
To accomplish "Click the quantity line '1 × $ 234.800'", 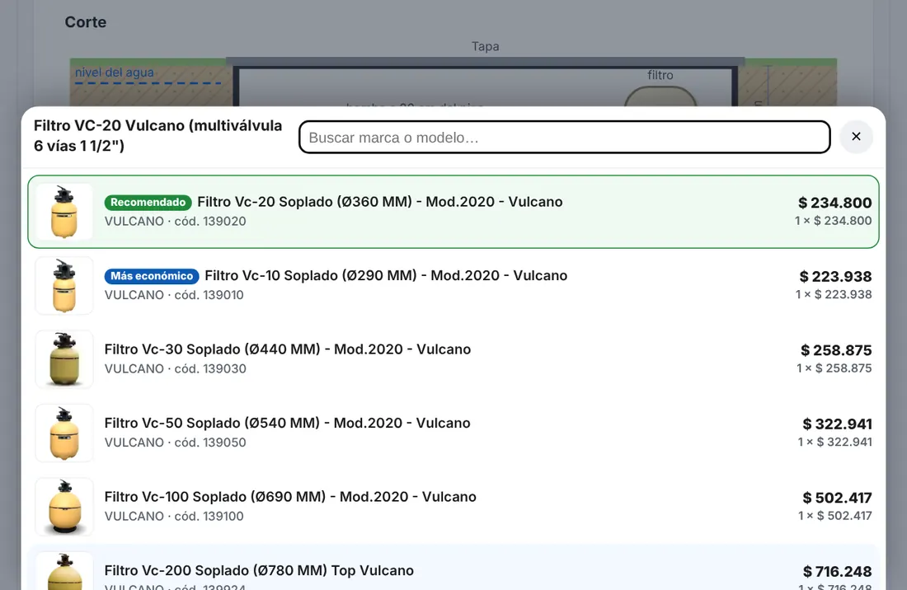I will pos(833,221).
